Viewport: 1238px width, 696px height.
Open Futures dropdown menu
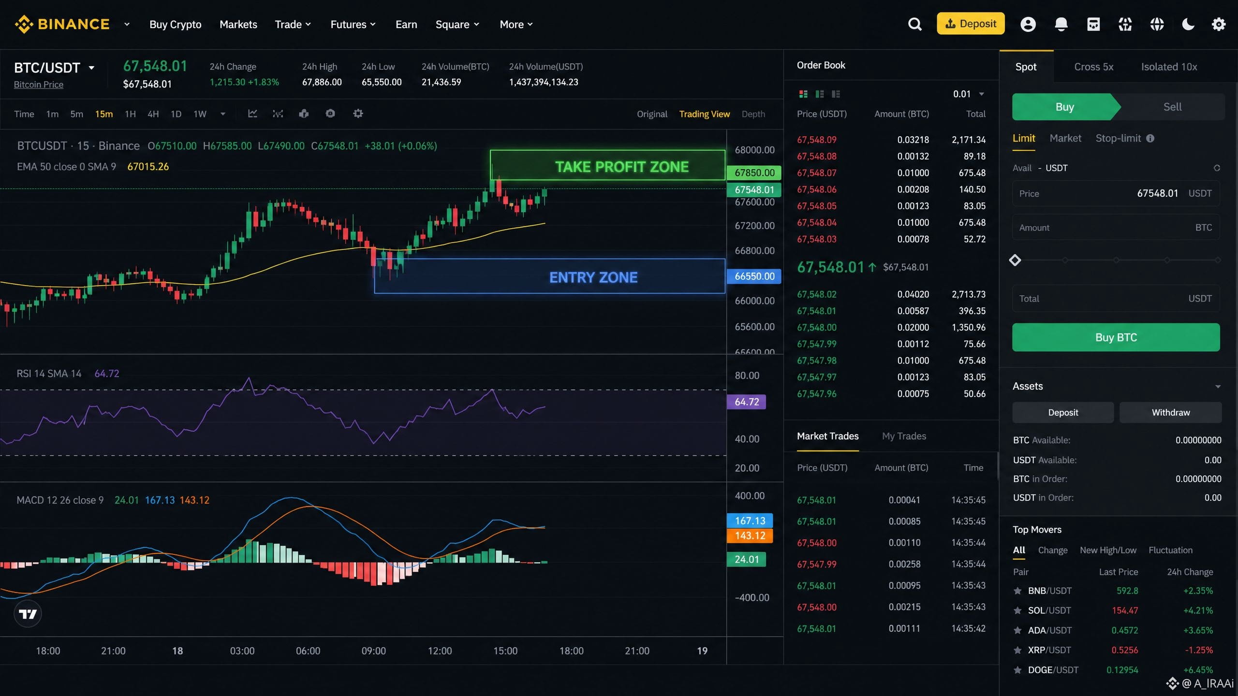click(353, 24)
